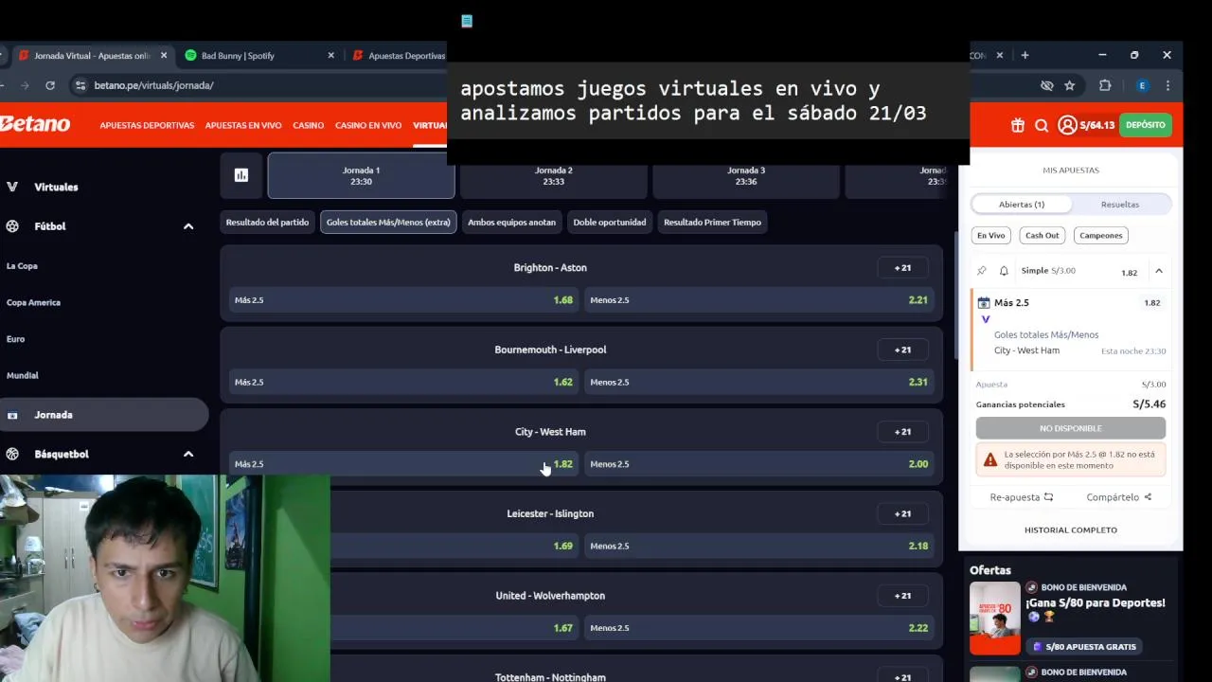
Task: Click the Betano logo
Action: click(x=35, y=124)
